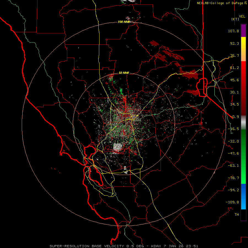Select the -63.1 scale value

(x=233, y=166)
